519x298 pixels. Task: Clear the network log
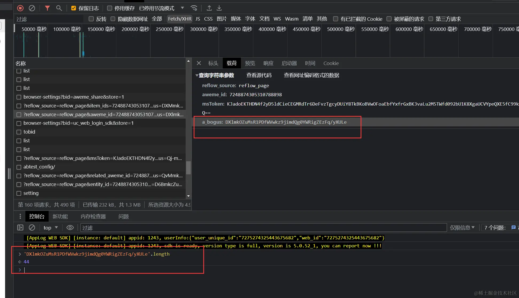(32, 8)
